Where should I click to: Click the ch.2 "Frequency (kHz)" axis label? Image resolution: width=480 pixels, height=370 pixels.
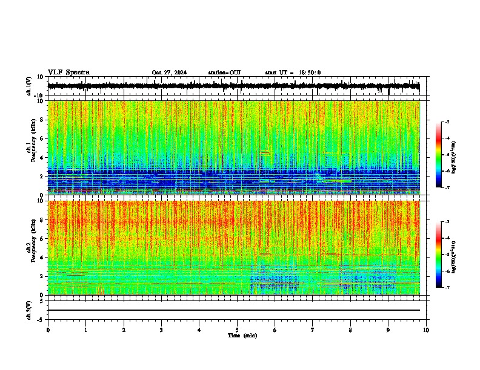[x=33, y=241]
